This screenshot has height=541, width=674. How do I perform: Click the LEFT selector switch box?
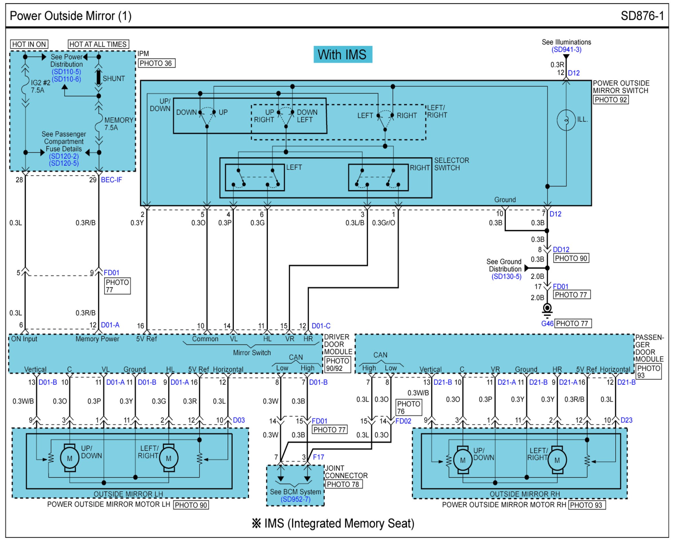pos(255,178)
